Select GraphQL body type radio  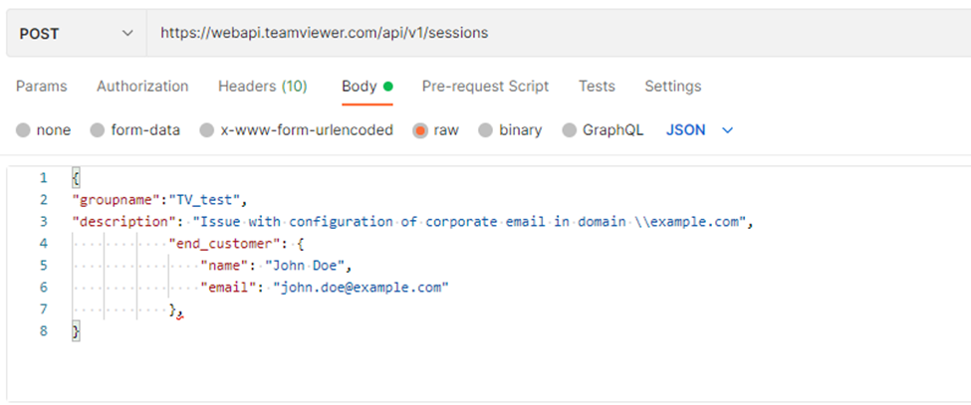pos(570,130)
